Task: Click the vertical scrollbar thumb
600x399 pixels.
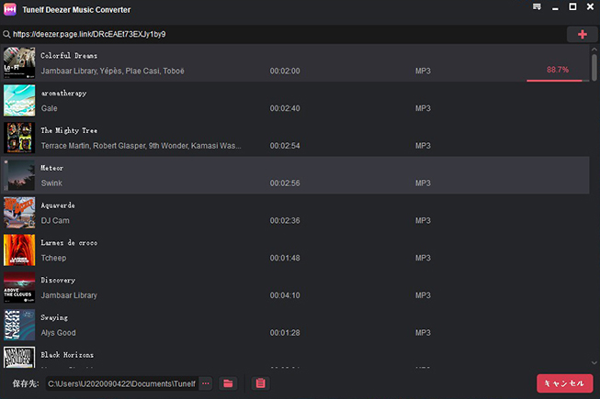Action: click(594, 67)
